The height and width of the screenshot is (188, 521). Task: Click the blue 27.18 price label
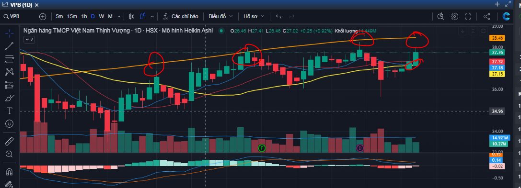pos(498,67)
